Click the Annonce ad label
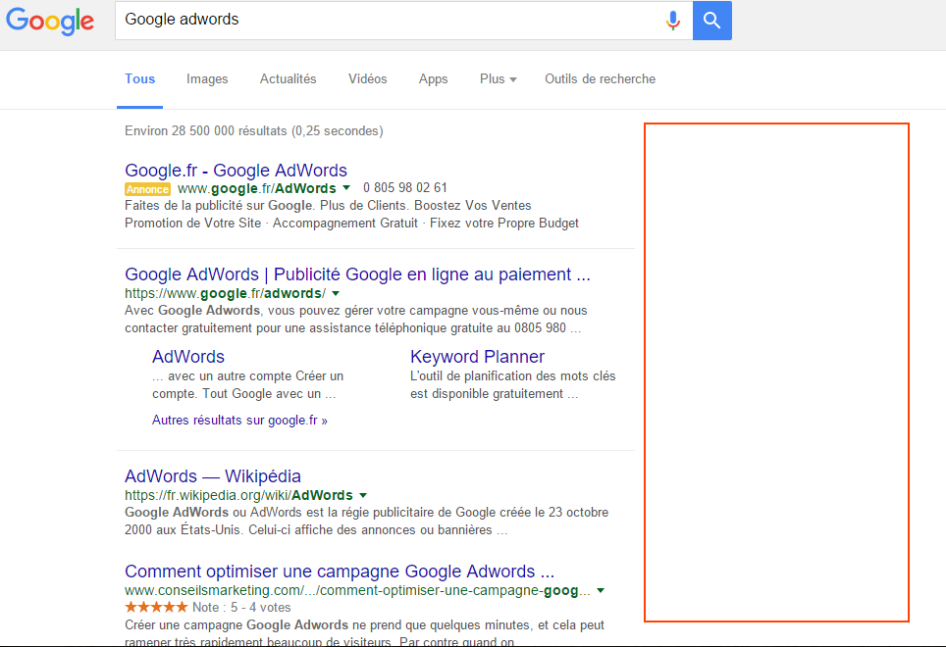Image resolution: width=946 pixels, height=647 pixels. pyautogui.click(x=148, y=189)
